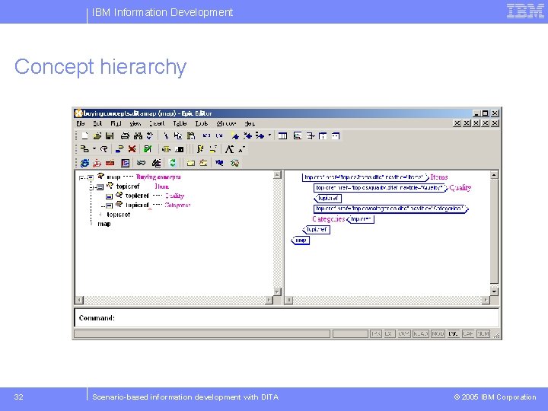Image resolution: width=548 pixels, height=411 pixels.
Task: Click the Categories topicref opening tag
Action: pos(390,209)
